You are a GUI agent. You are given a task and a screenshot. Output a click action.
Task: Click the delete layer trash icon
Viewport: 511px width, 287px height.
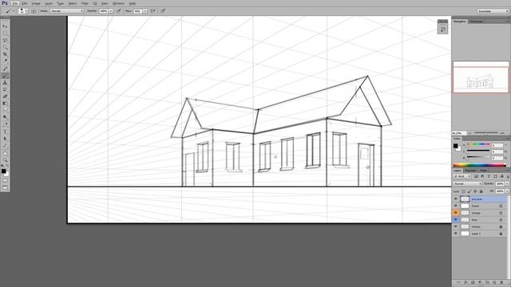coord(501,282)
